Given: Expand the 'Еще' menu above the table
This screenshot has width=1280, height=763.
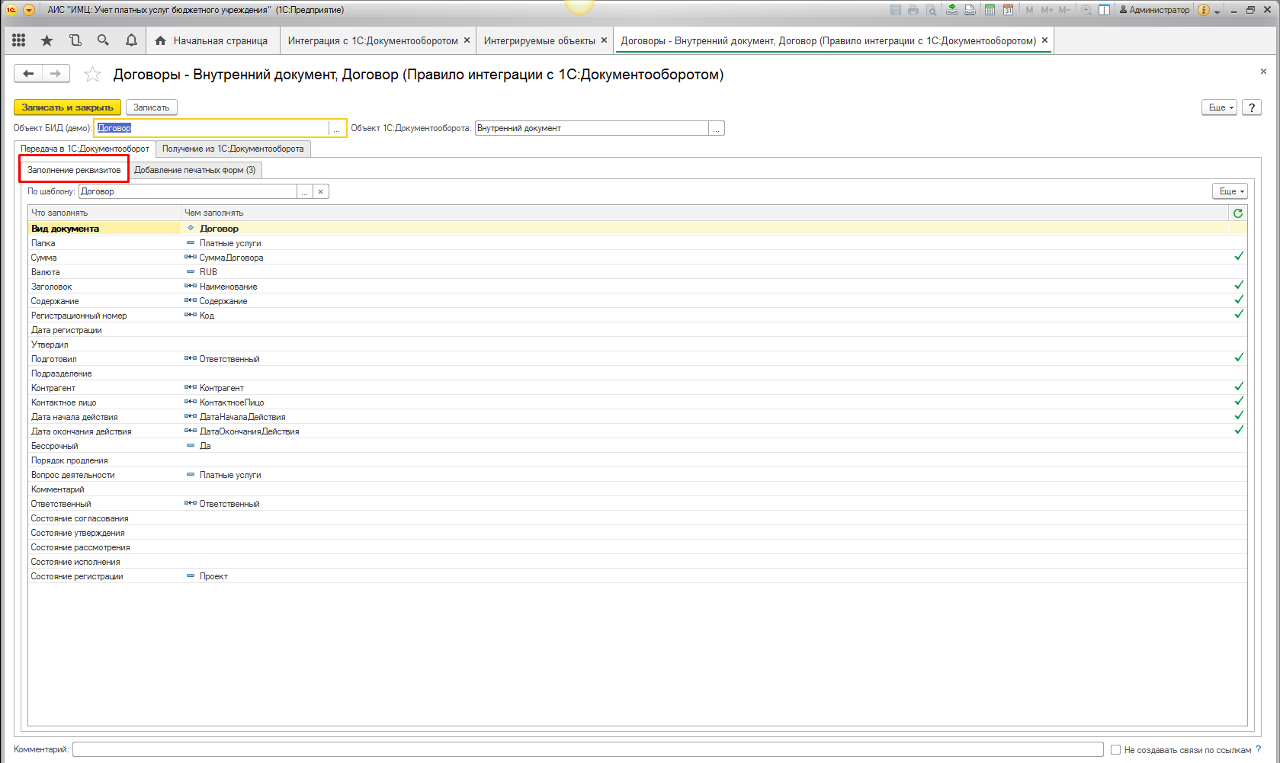Looking at the screenshot, I should coord(1230,191).
